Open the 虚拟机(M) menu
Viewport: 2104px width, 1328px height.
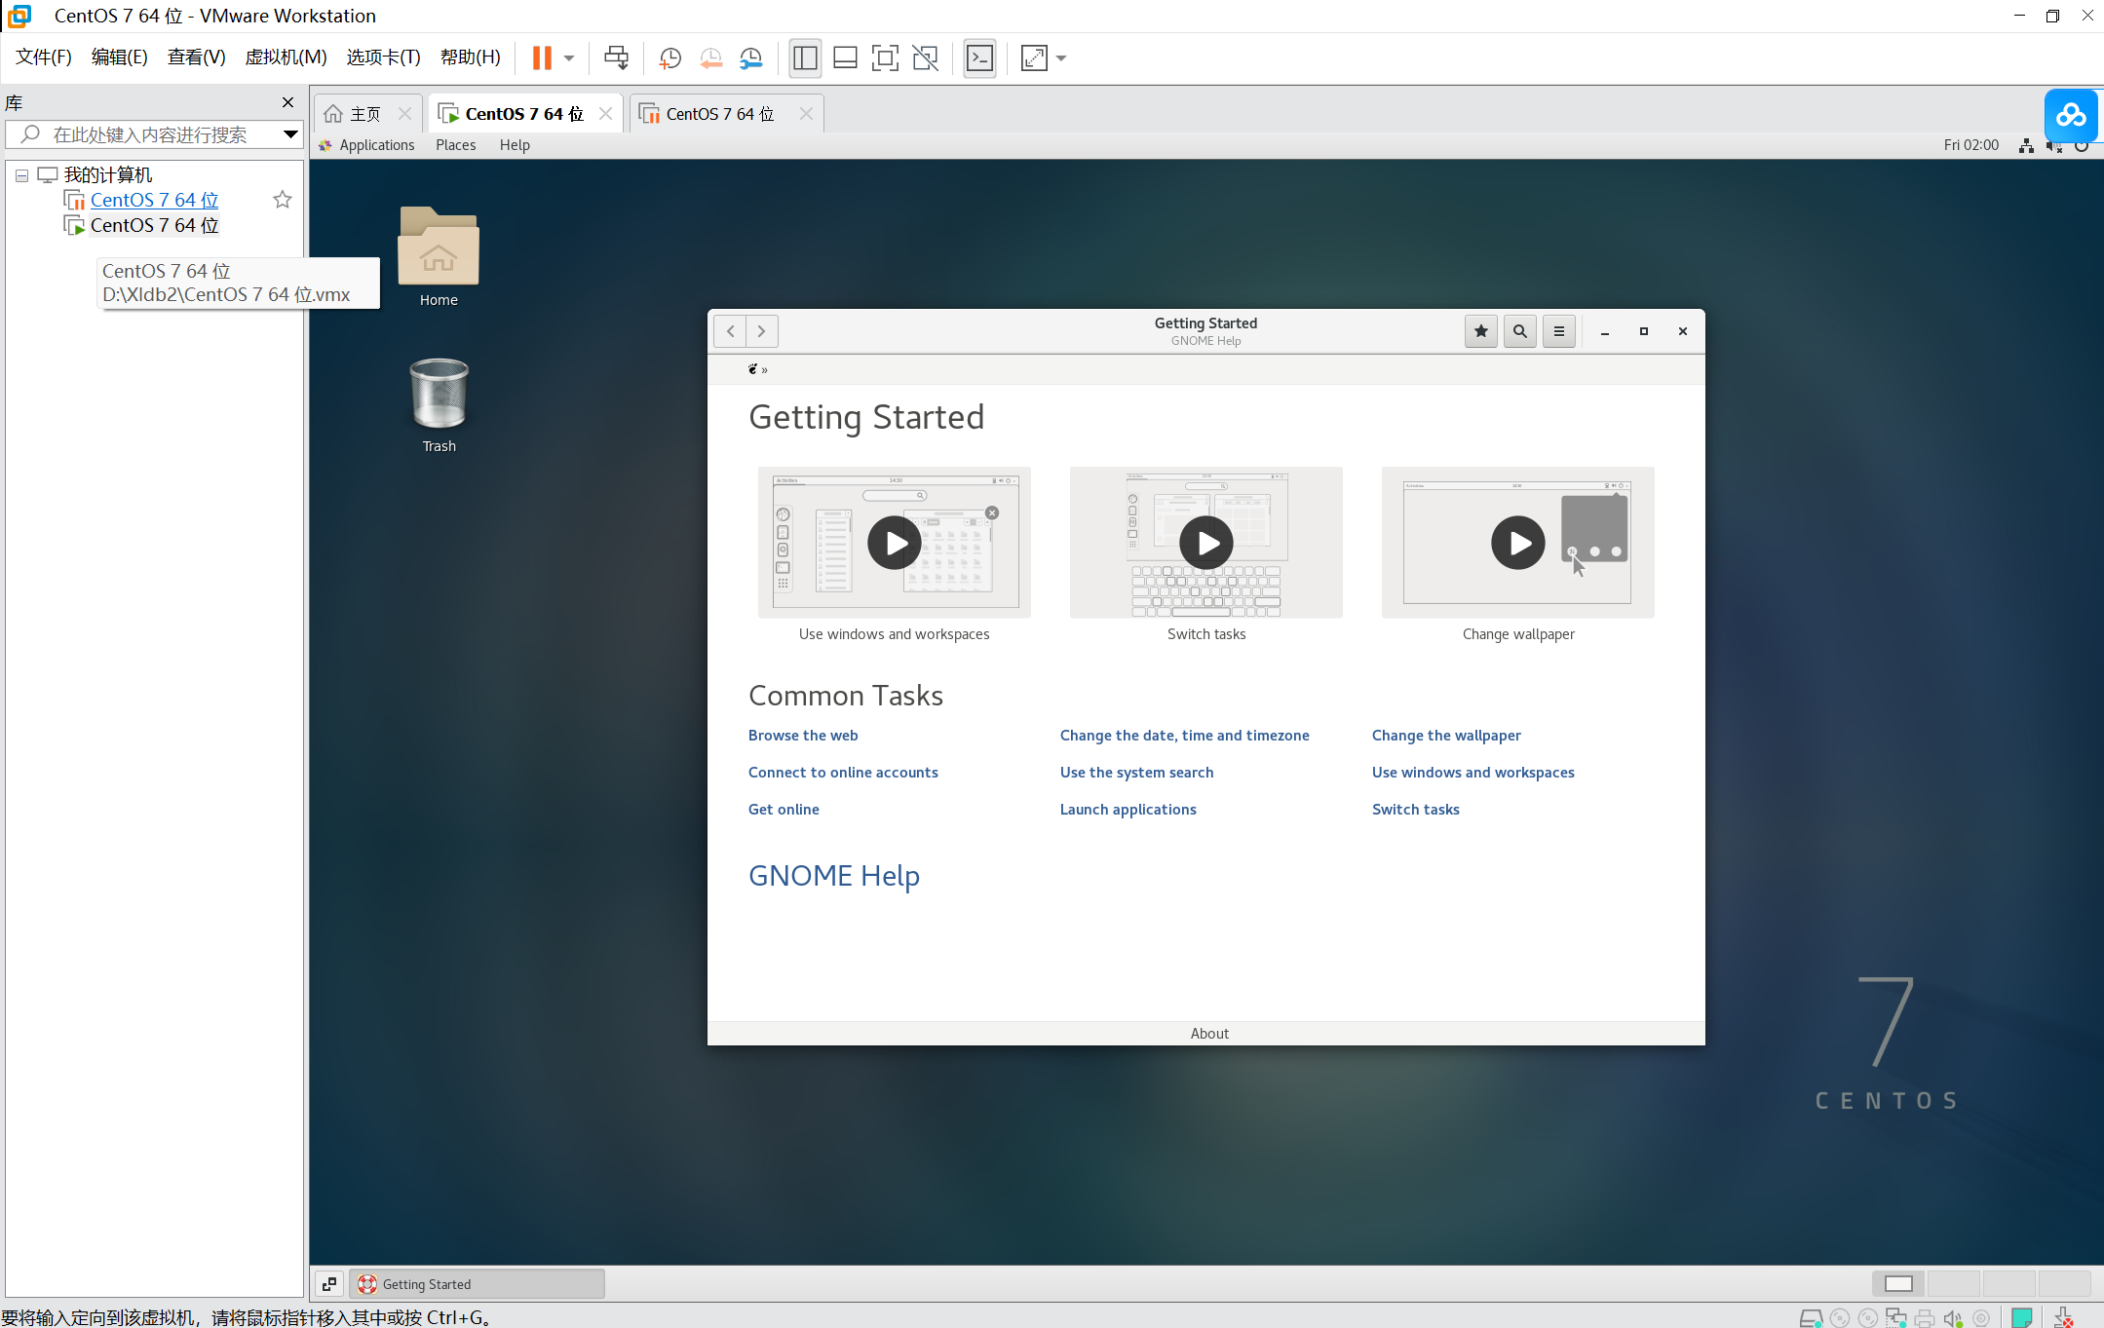[x=286, y=57]
